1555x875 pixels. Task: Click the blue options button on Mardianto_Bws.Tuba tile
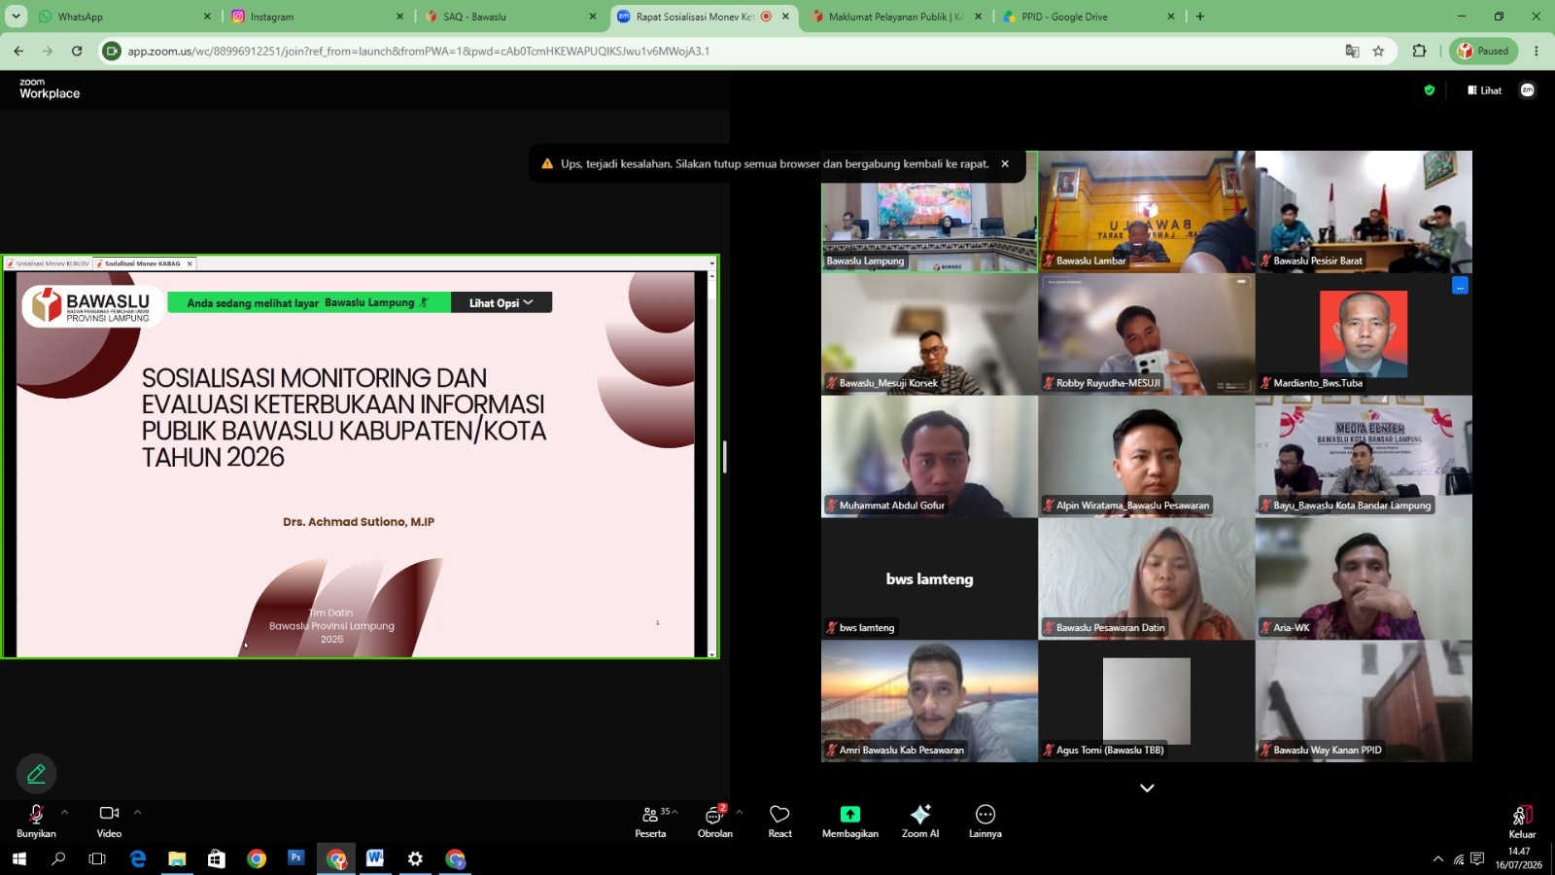1460,286
